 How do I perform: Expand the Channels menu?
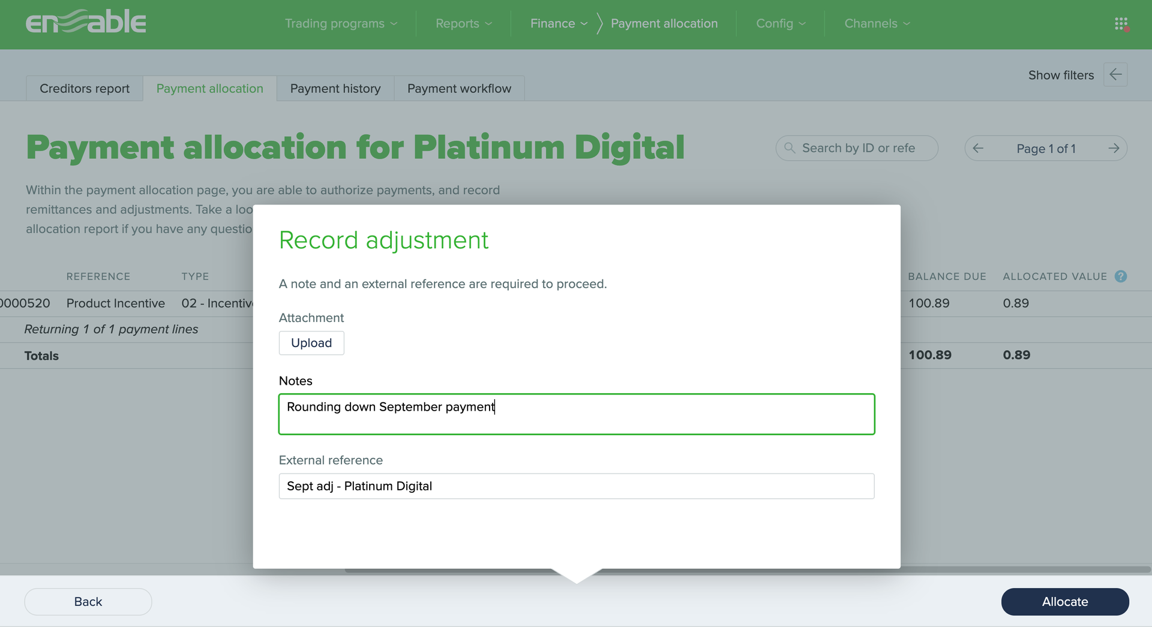[x=877, y=23]
